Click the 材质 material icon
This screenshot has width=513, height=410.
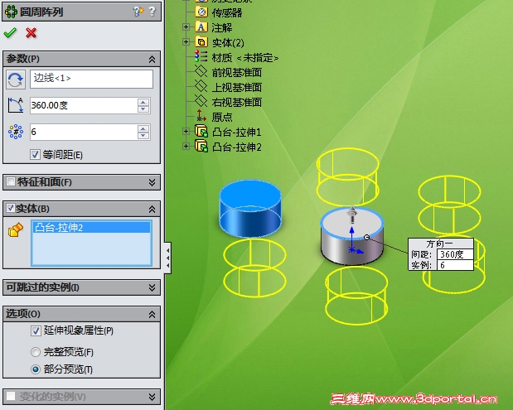coord(201,56)
